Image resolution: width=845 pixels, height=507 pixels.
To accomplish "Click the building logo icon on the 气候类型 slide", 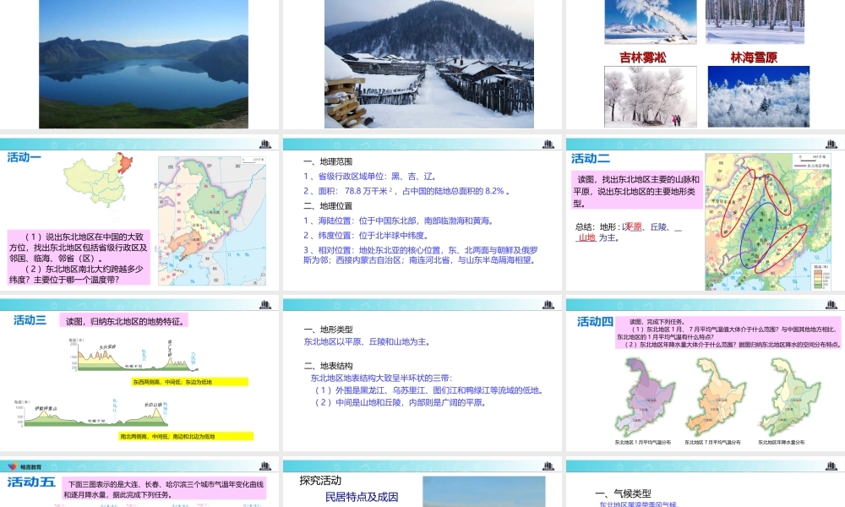I will click(x=831, y=466).
